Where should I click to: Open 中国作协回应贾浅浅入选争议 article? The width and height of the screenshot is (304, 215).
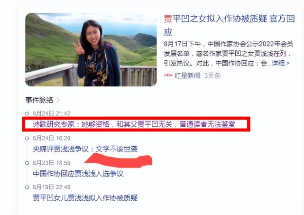(x=78, y=174)
